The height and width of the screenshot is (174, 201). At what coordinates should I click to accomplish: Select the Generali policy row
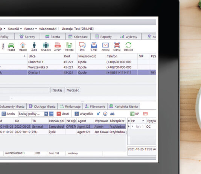coord(63,127)
